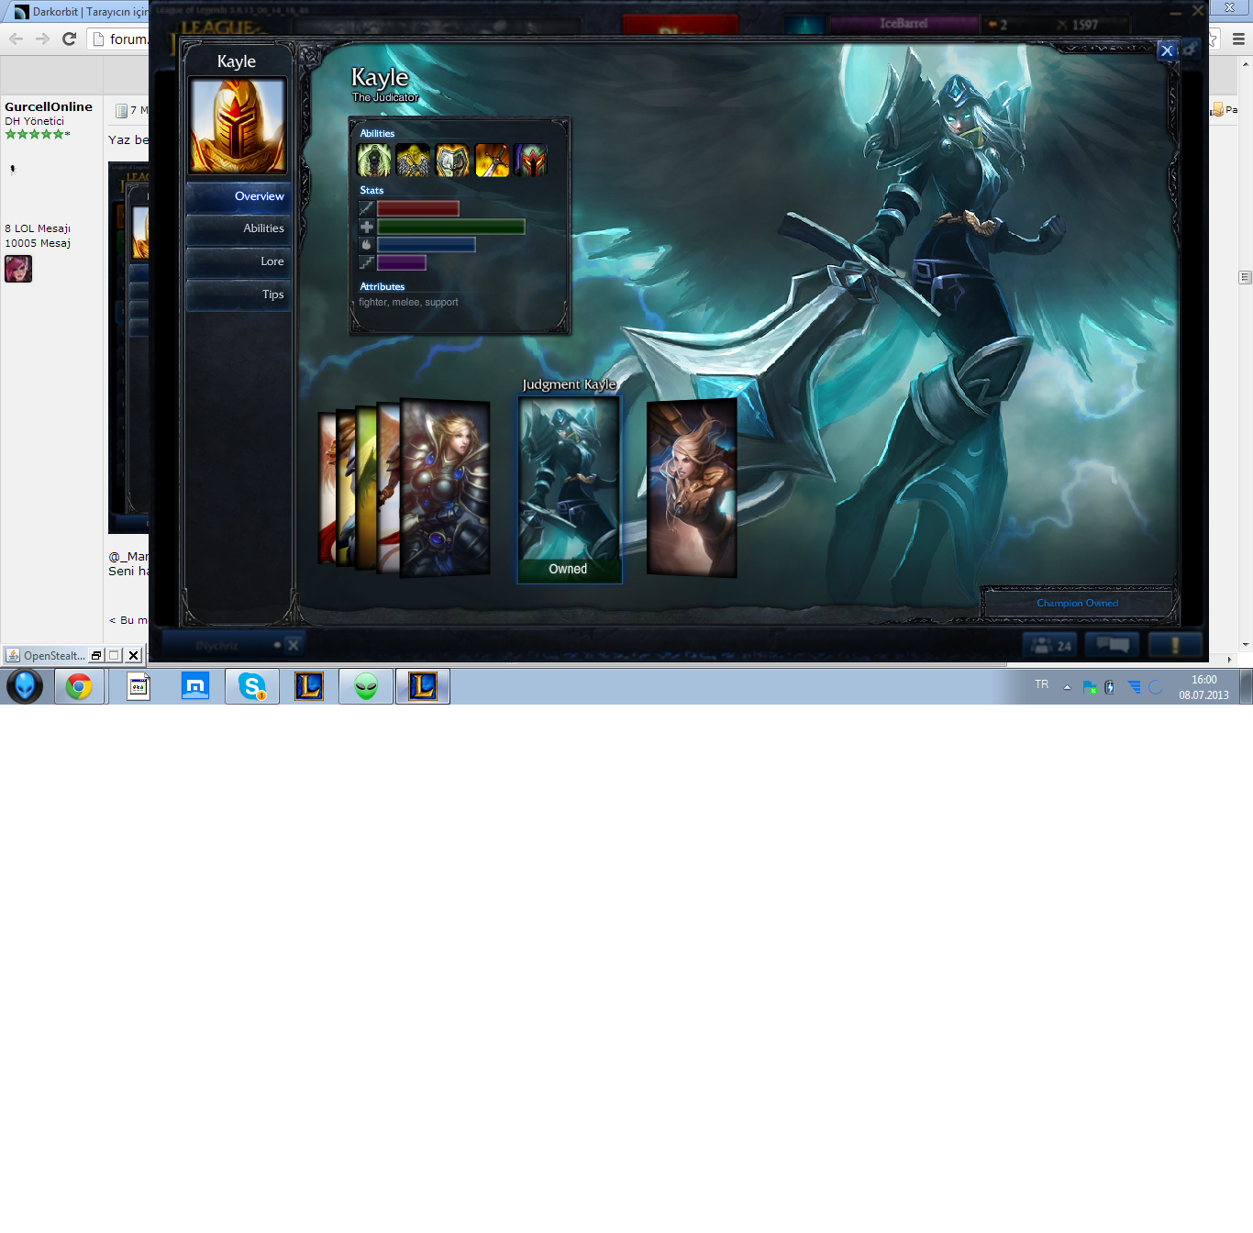
Task: Show hidden system tray icons arrow
Action: [x=1067, y=687]
